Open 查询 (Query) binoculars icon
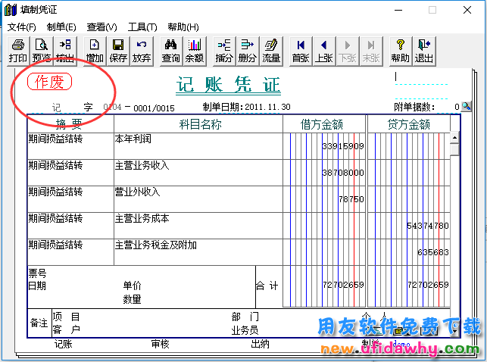Screen dimensions: 487x362 click(x=171, y=50)
